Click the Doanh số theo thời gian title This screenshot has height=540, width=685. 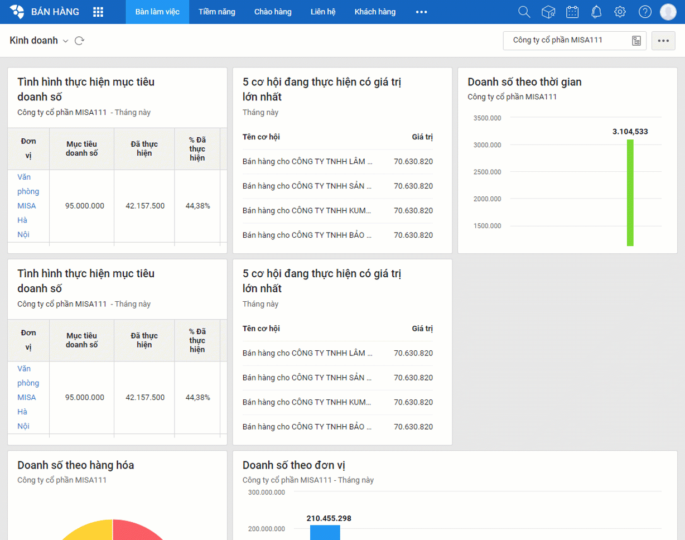click(x=524, y=83)
